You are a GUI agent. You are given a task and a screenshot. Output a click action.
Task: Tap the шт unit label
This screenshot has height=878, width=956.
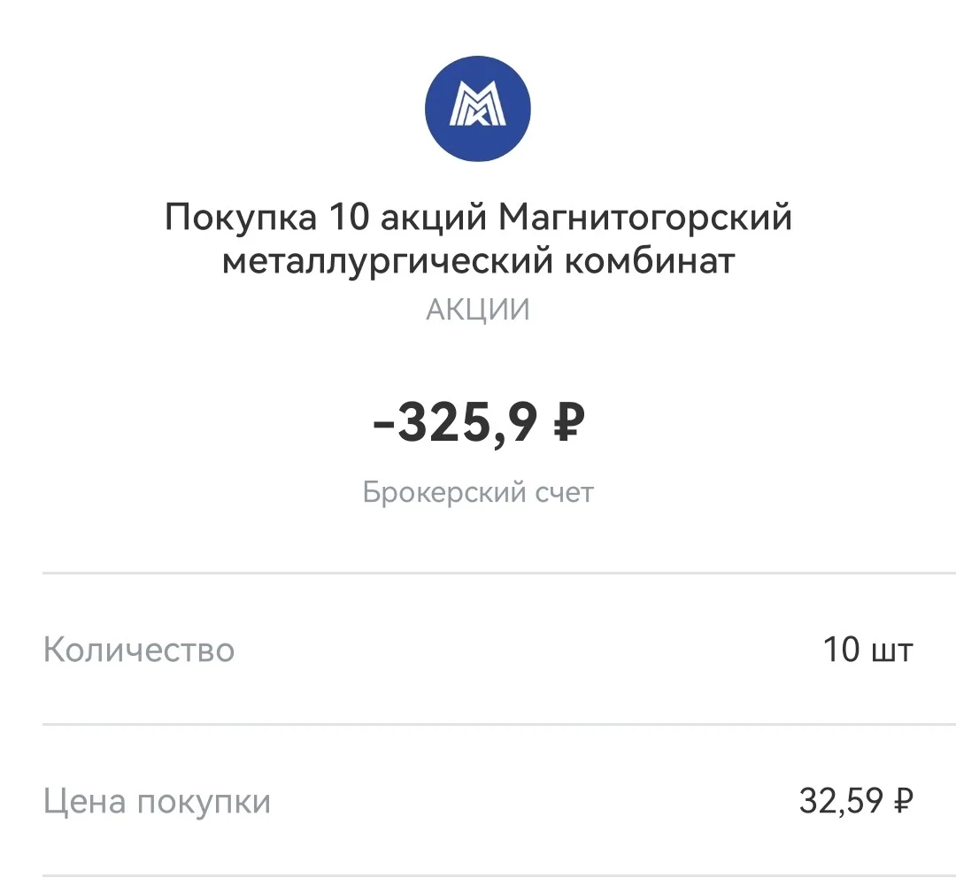(892, 651)
